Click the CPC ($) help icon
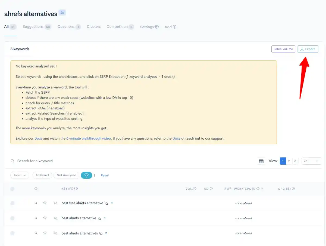The height and width of the screenshot is (246, 326). (293, 189)
